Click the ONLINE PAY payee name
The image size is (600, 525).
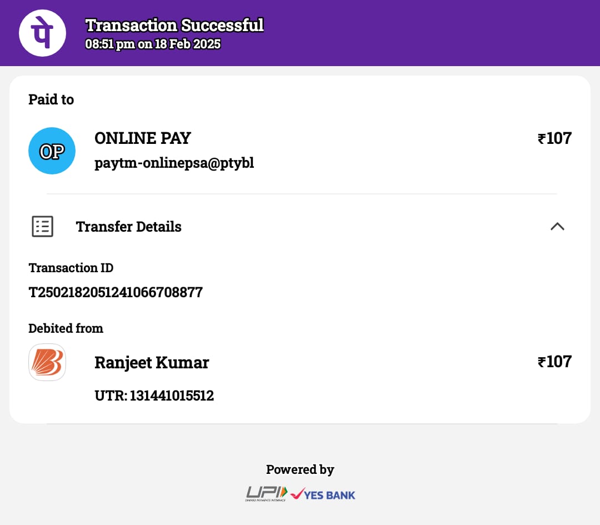[x=143, y=138]
